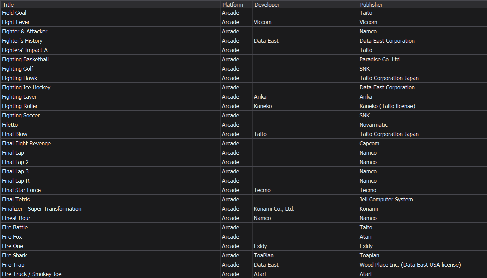The width and height of the screenshot is (487, 278).
Task: Click Toaplan publisher cell
Action: pyautogui.click(x=369, y=255)
